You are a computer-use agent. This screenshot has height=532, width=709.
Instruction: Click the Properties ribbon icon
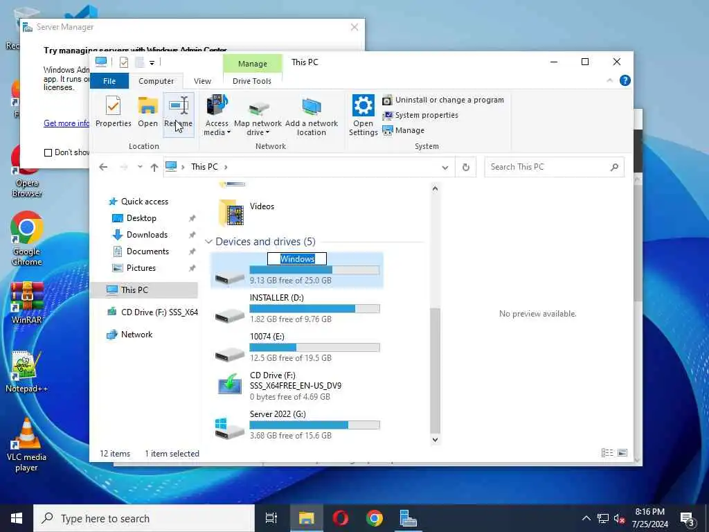(113, 112)
